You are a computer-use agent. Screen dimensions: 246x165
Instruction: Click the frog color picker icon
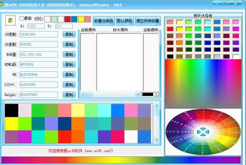10,20
